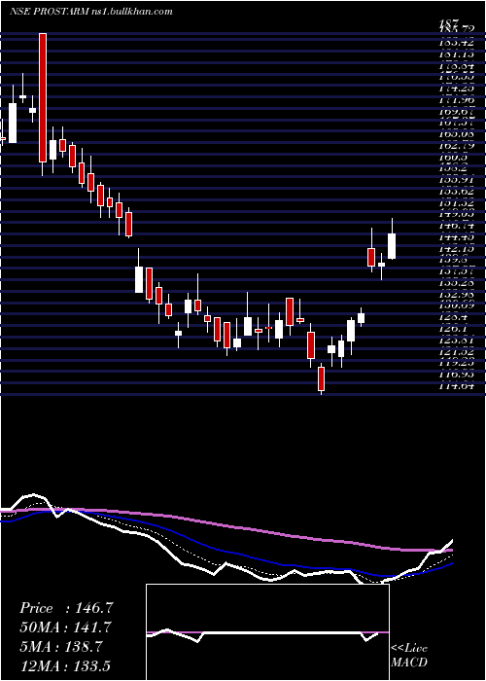The width and height of the screenshot is (486, 681).
Task: Click the tallest red candlestick near chart top
Action: [x=43, y=97]
